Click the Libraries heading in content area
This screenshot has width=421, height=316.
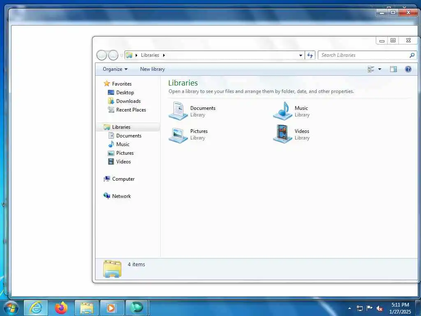coord(183,83)
